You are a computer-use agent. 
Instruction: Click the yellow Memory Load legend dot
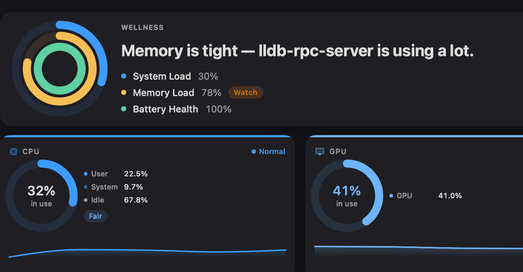[x=123, y=93]
